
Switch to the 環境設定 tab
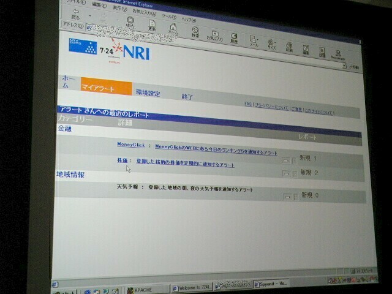tap(148, 94)
